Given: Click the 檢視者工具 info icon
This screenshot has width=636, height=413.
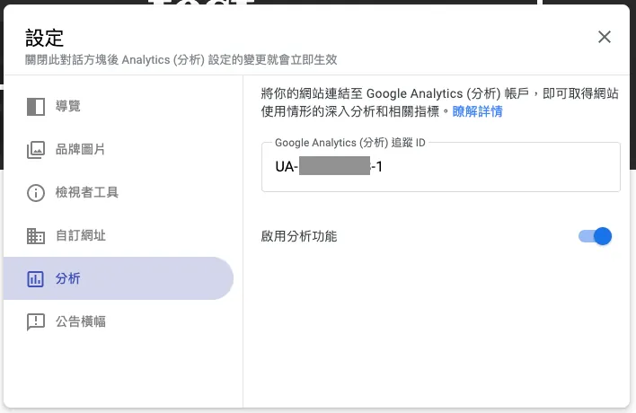Looking at the screenshot, I should 36,192.
